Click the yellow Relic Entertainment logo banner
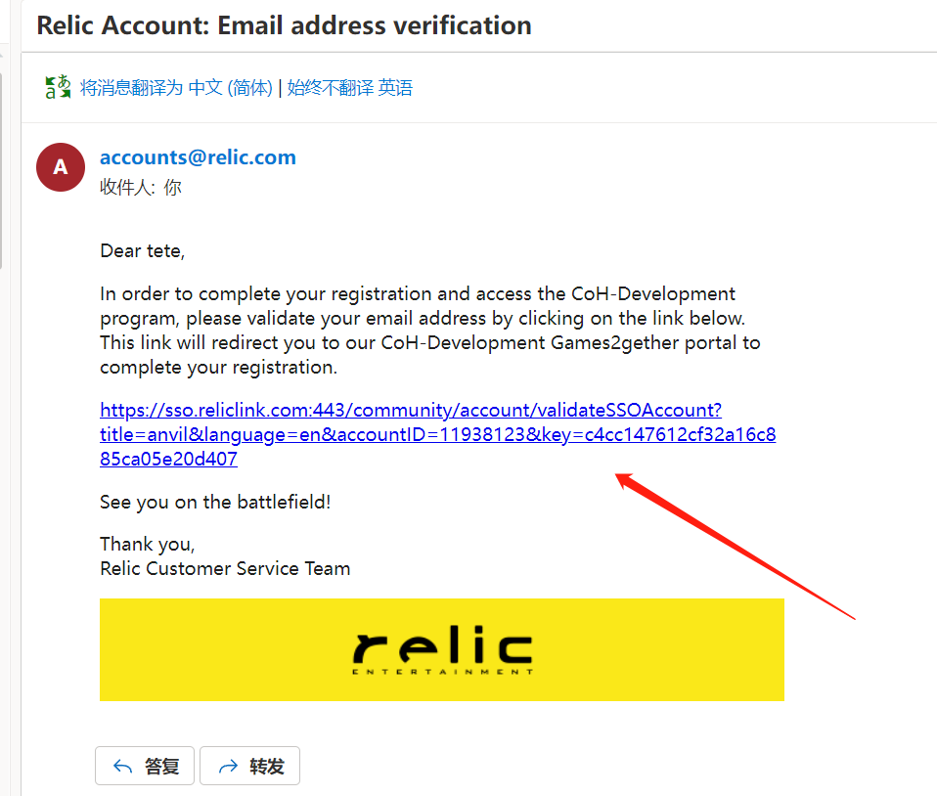This screenshot has width=937, height=796. pyautogui.click(x=442, y=649)
